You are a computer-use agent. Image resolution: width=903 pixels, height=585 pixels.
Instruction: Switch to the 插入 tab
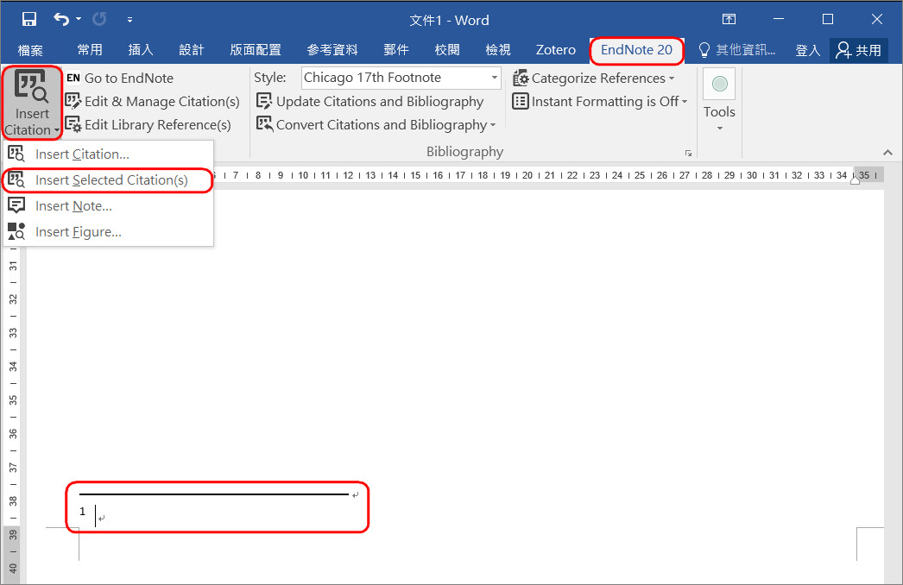click(x=141, y=50)
